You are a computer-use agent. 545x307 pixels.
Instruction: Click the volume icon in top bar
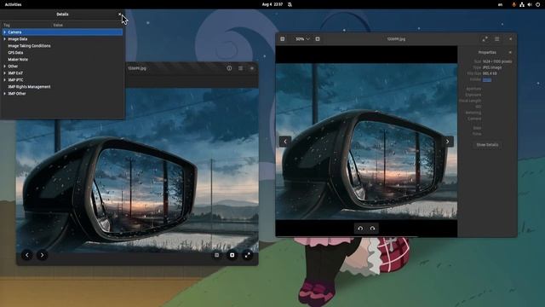click(x=530, y=4)
